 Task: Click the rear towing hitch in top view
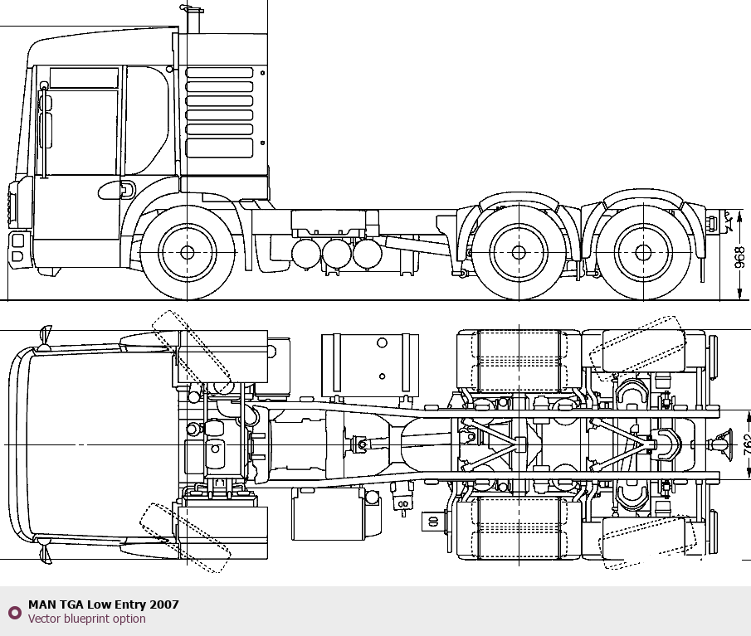point(723,445)
